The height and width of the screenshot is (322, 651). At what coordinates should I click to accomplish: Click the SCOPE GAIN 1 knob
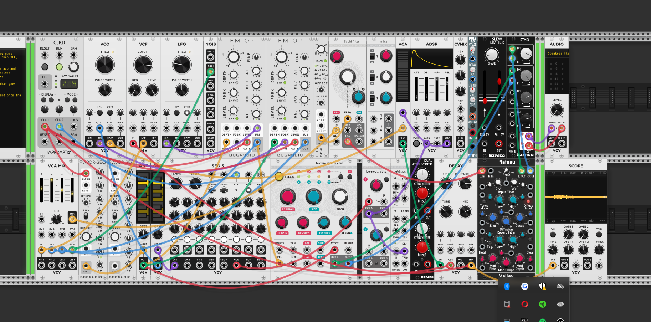pos(568,235)
